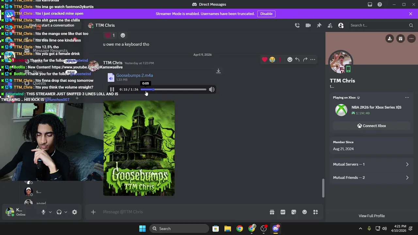
Task: Open the profile banner more options menu
Action: (x=411, y=39)
